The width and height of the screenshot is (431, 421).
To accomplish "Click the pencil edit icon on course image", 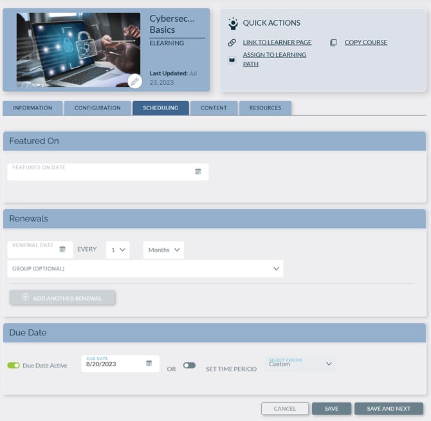I will tap(134, 81).
